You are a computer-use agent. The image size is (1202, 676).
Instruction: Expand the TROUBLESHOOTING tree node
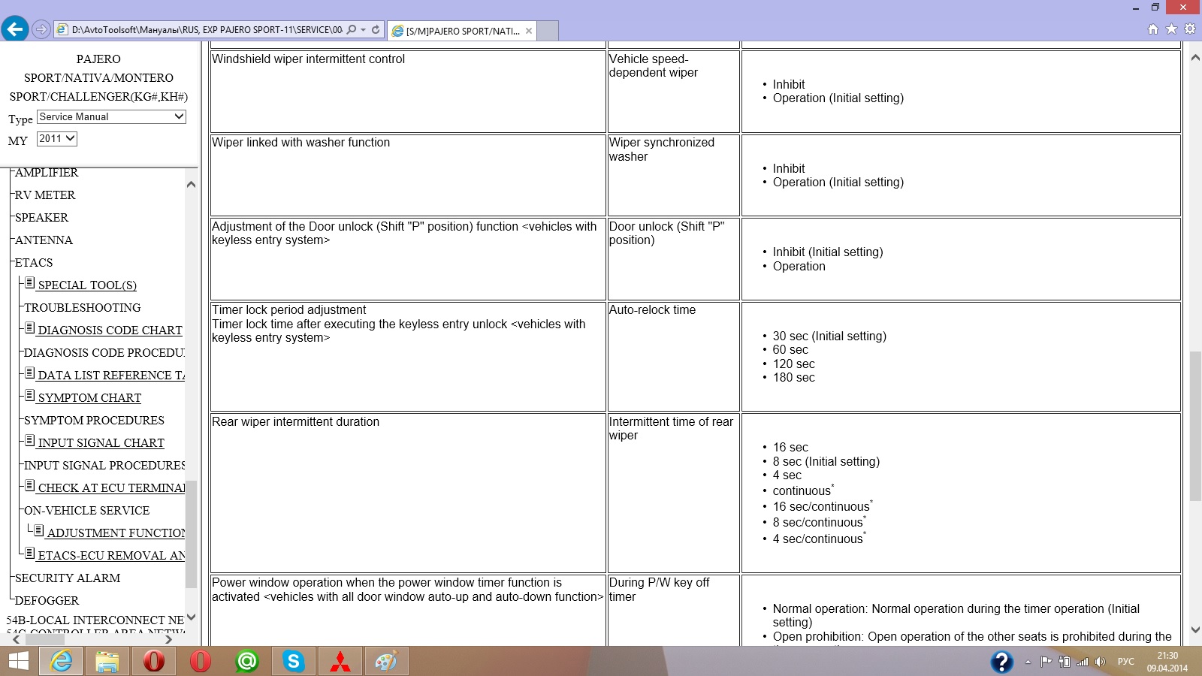(82, 307)
